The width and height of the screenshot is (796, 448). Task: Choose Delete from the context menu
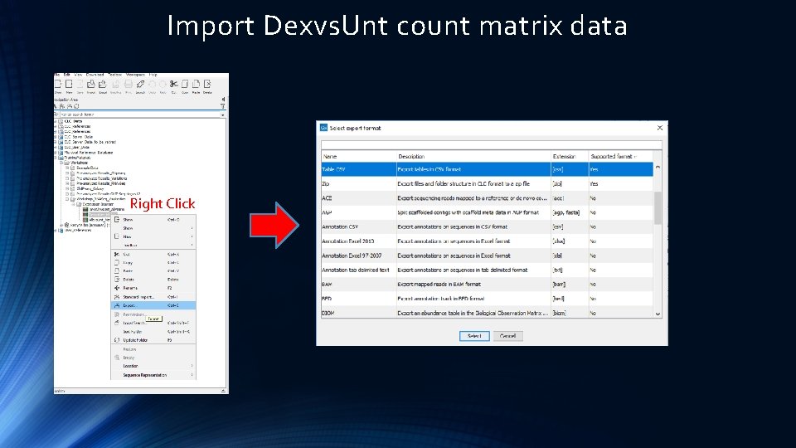point(153,280)
